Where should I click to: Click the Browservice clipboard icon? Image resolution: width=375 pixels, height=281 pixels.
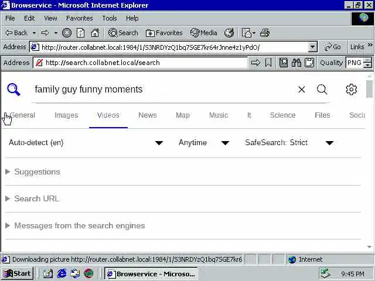(309, 63)
